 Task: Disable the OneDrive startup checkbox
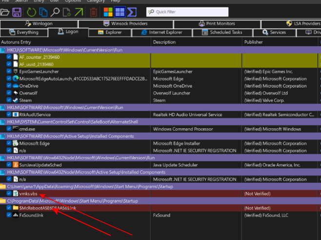9,86
